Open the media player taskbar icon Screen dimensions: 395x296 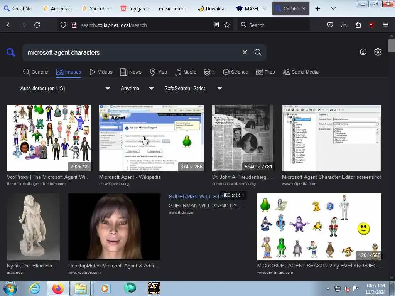click(105, 288)
